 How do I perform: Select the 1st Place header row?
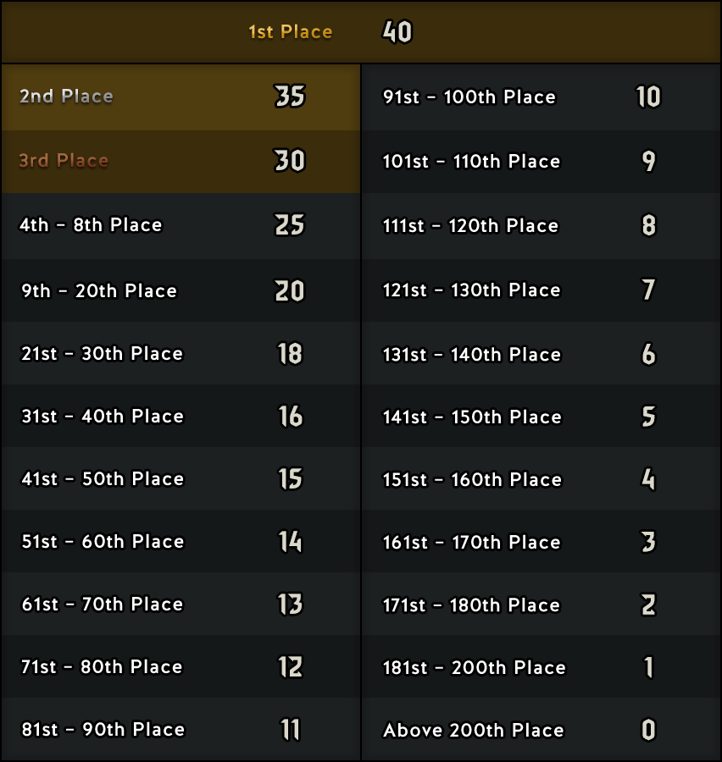coord(361,32)
